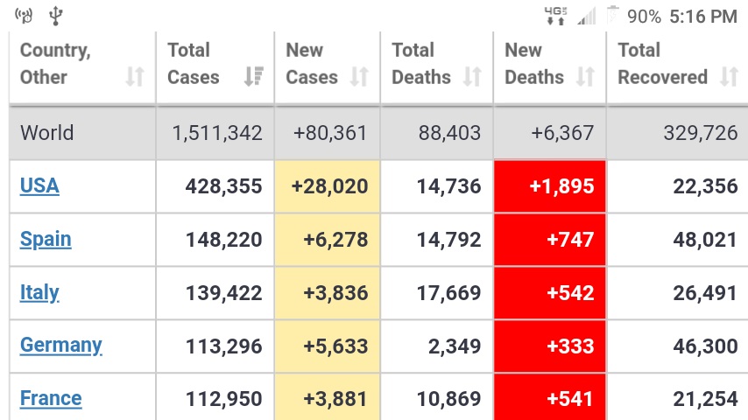Select the Total Deaths header label

421,63
